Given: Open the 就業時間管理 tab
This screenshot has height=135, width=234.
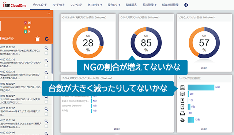Looking at the screenshot, I should pos(170,5).
